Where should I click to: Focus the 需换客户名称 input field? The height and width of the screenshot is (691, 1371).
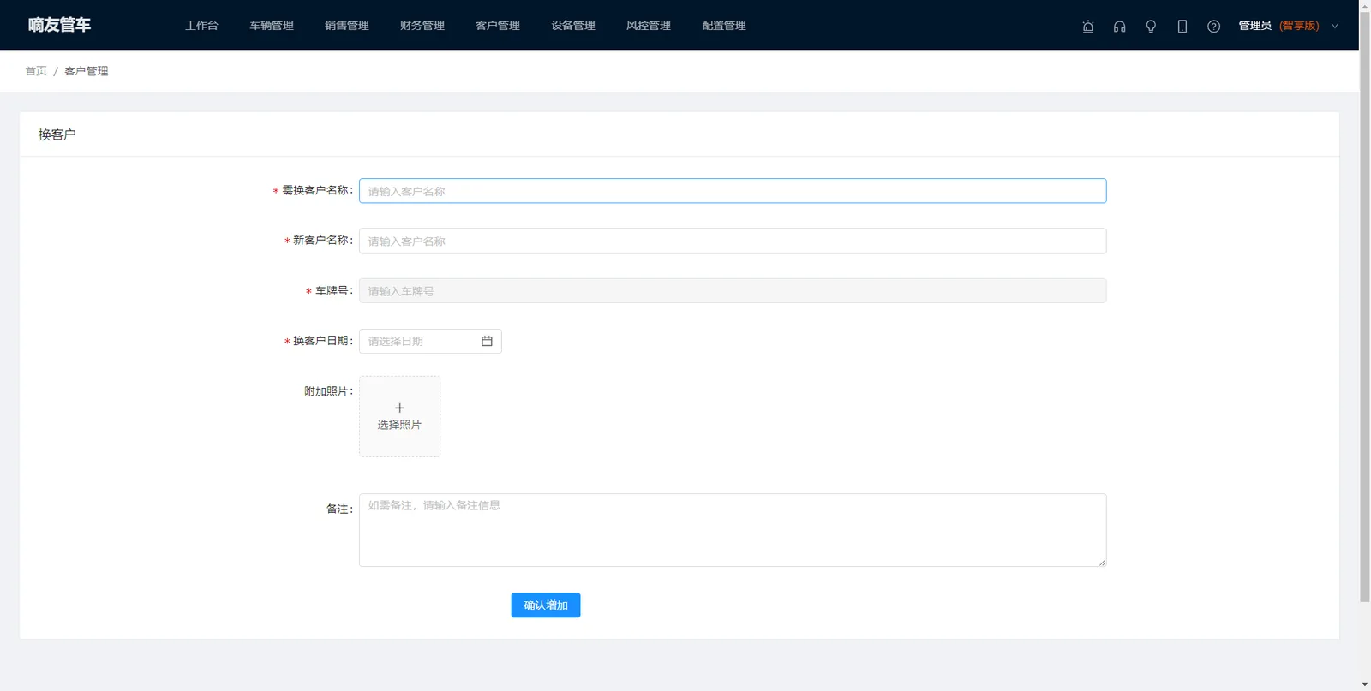733,191
